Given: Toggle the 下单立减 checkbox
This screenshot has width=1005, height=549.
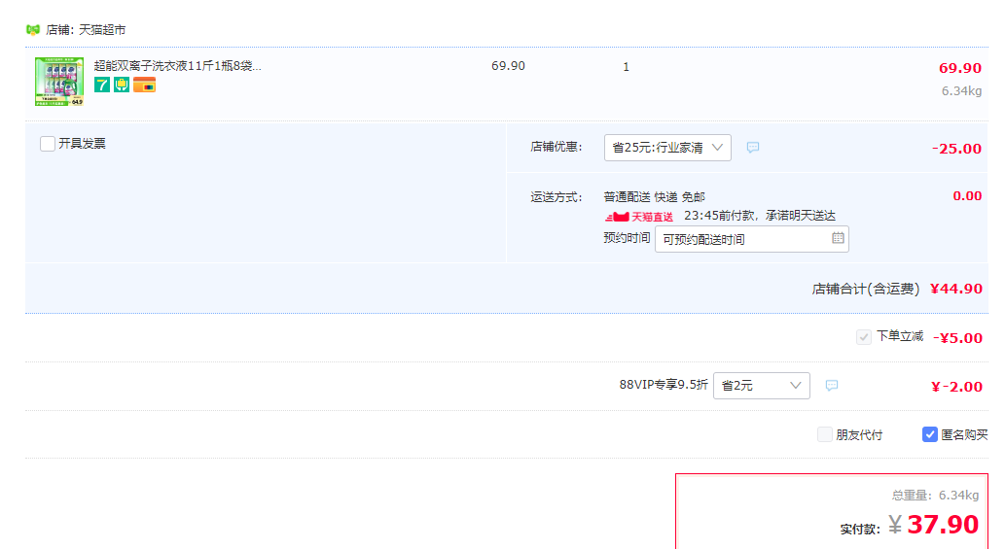Looking at the screenshot, I should (863, 337).
